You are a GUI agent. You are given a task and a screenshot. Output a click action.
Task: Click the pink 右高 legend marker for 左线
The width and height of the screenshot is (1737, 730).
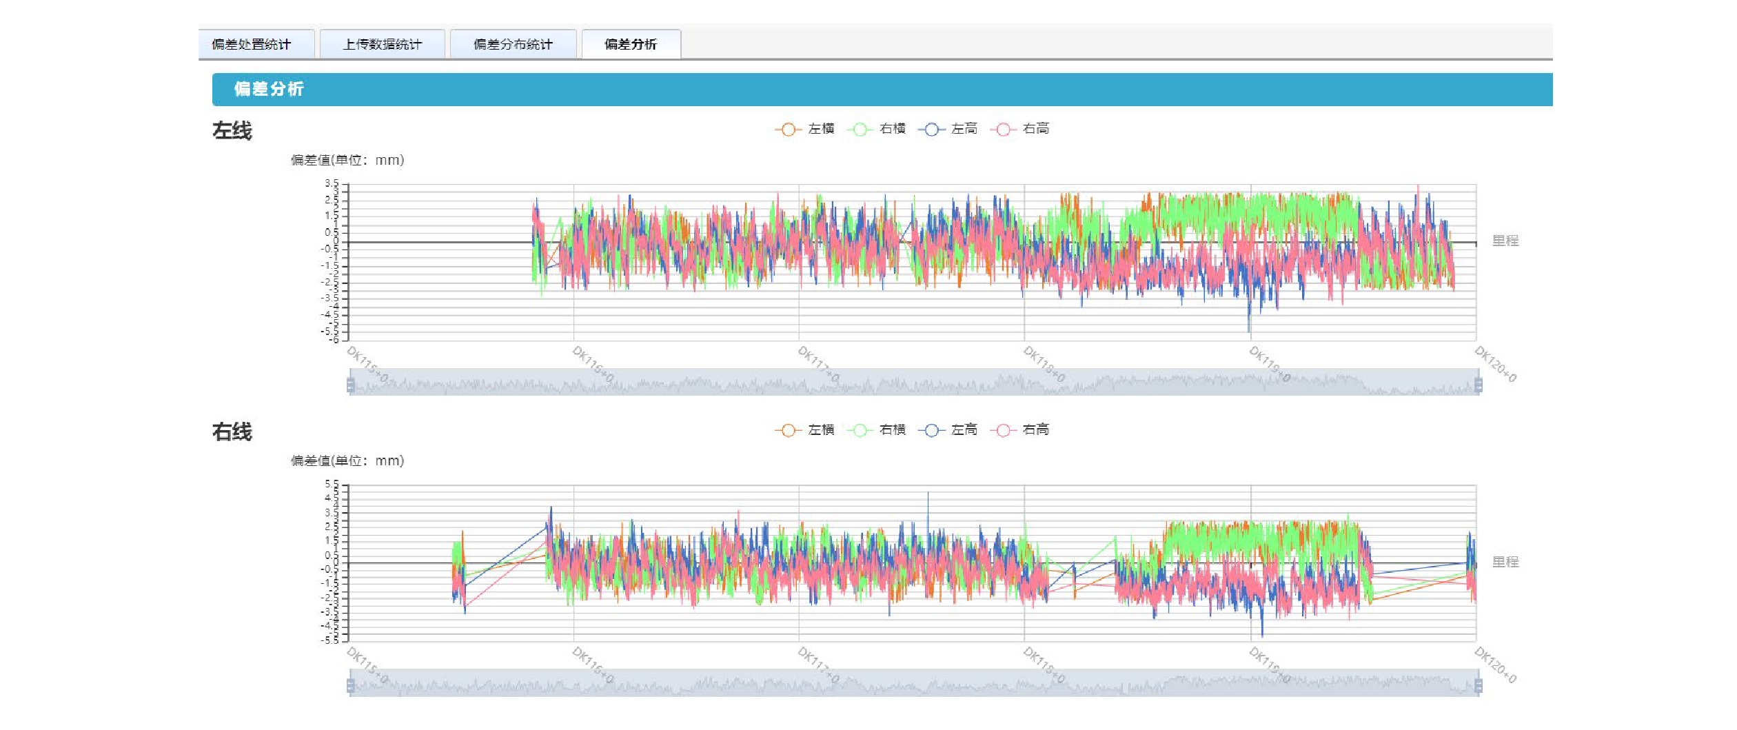point(1004,130)
